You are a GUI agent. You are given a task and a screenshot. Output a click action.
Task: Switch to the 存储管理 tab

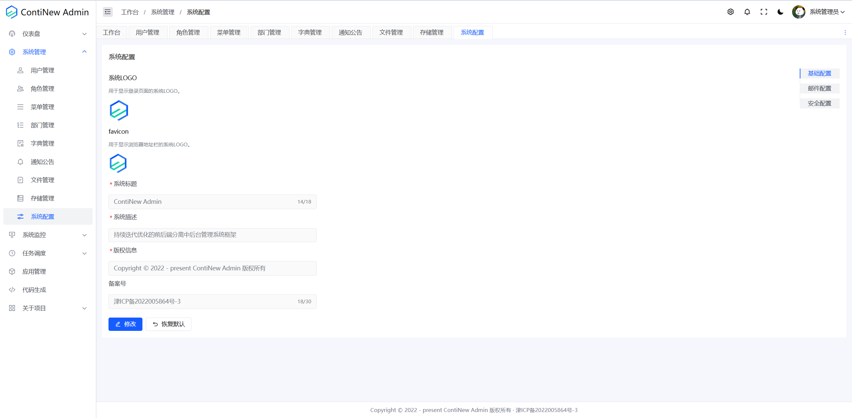pos(431,33)
